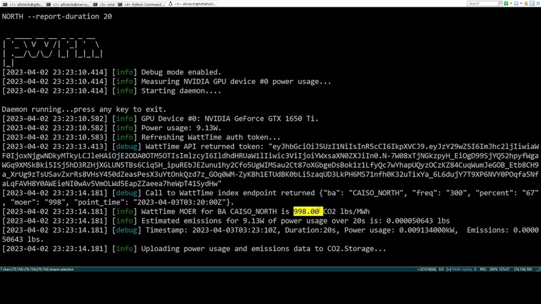Click 'Uploading power usage and emissions data' line
Screen dimensions: 541x304
(x=264, y=249)
